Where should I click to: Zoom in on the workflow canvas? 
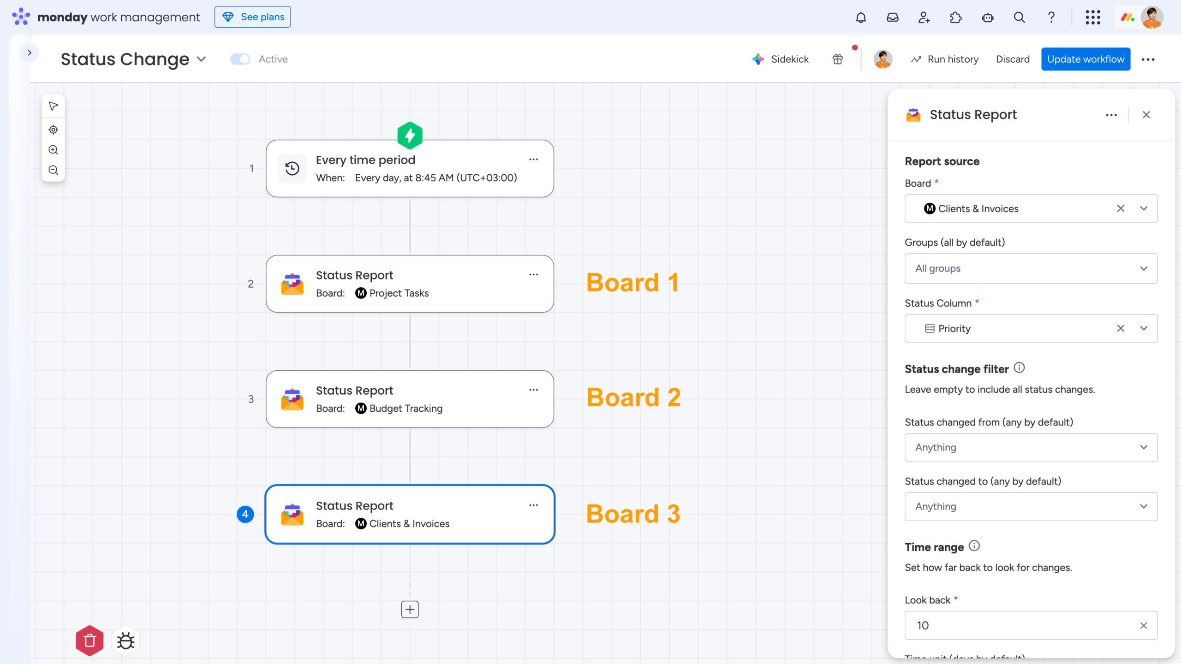click(x=54, y=150)
